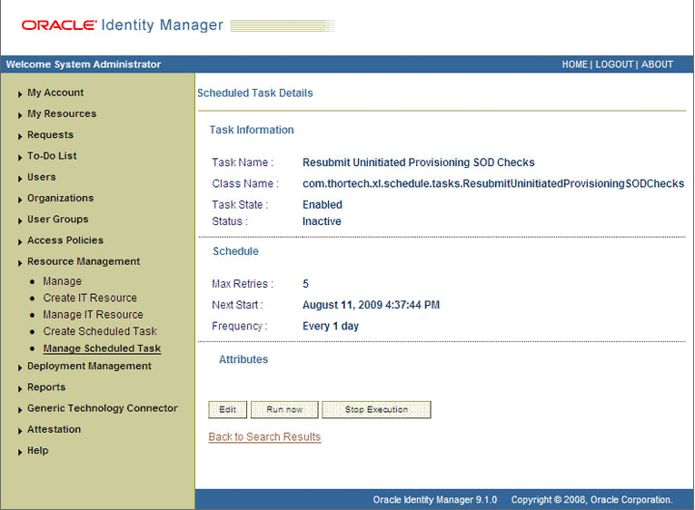Go to HOME in header
This screenshot has height=510, width=695.
[x=575, y=64]
